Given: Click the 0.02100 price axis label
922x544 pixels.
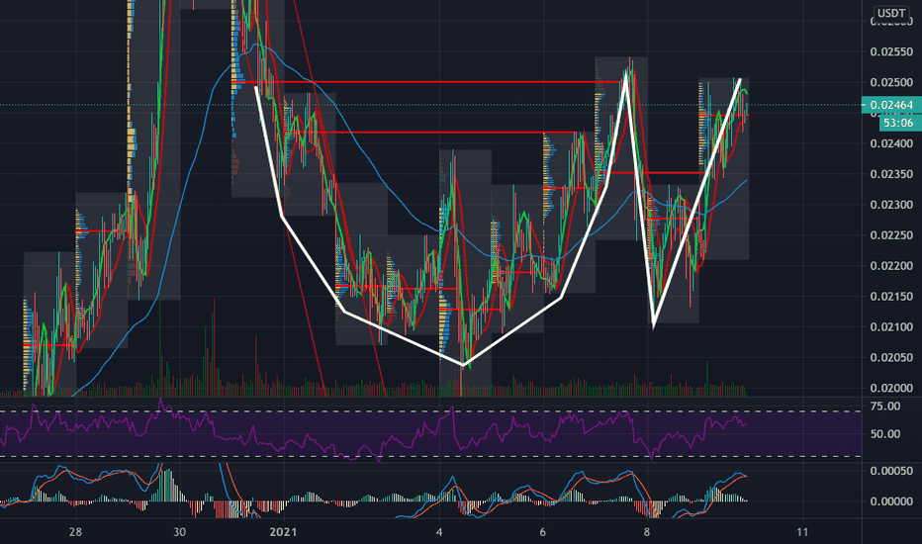Looking at the screenshot, I should (x=891, y=327).
